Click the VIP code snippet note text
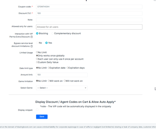 76,106
